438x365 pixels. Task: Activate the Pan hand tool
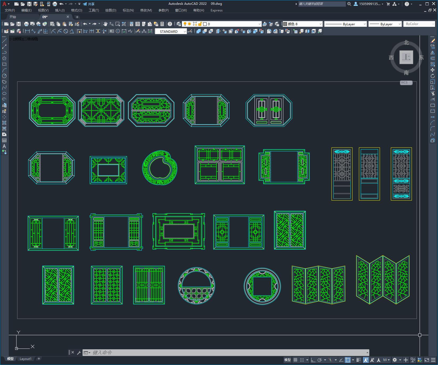click(x=105, y=24)
